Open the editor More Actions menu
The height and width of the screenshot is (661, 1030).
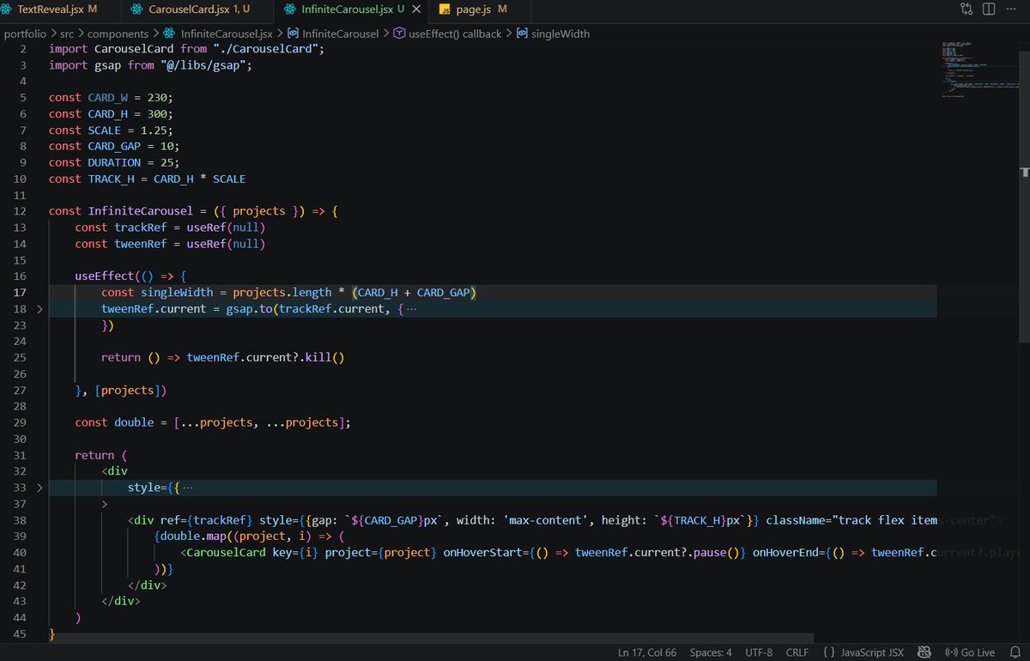pyautogui.click(x=1011, y=9)
